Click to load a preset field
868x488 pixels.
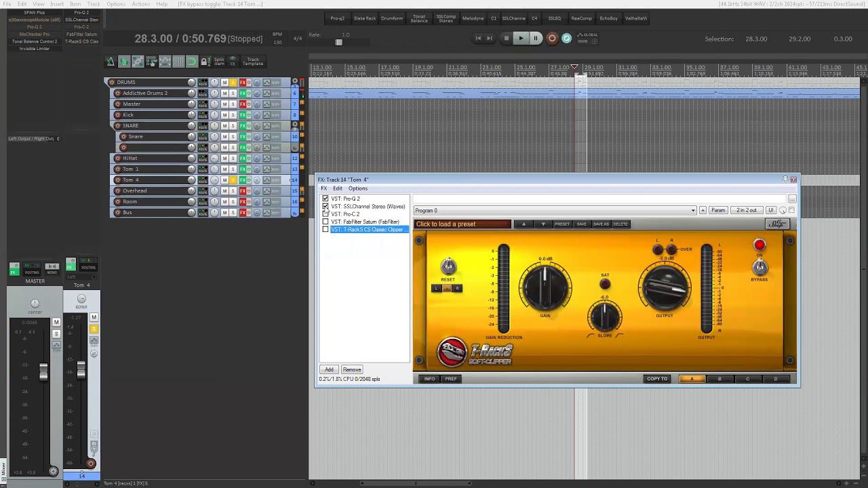click(462, 224)
